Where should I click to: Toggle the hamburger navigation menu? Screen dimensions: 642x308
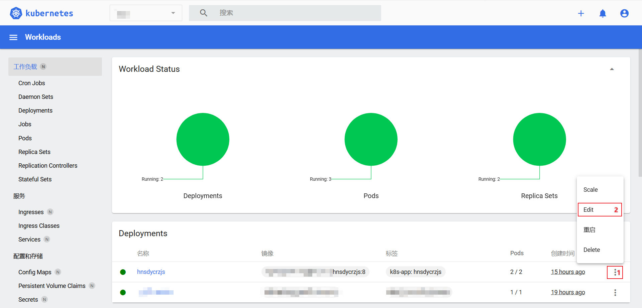tap(13, 37)
